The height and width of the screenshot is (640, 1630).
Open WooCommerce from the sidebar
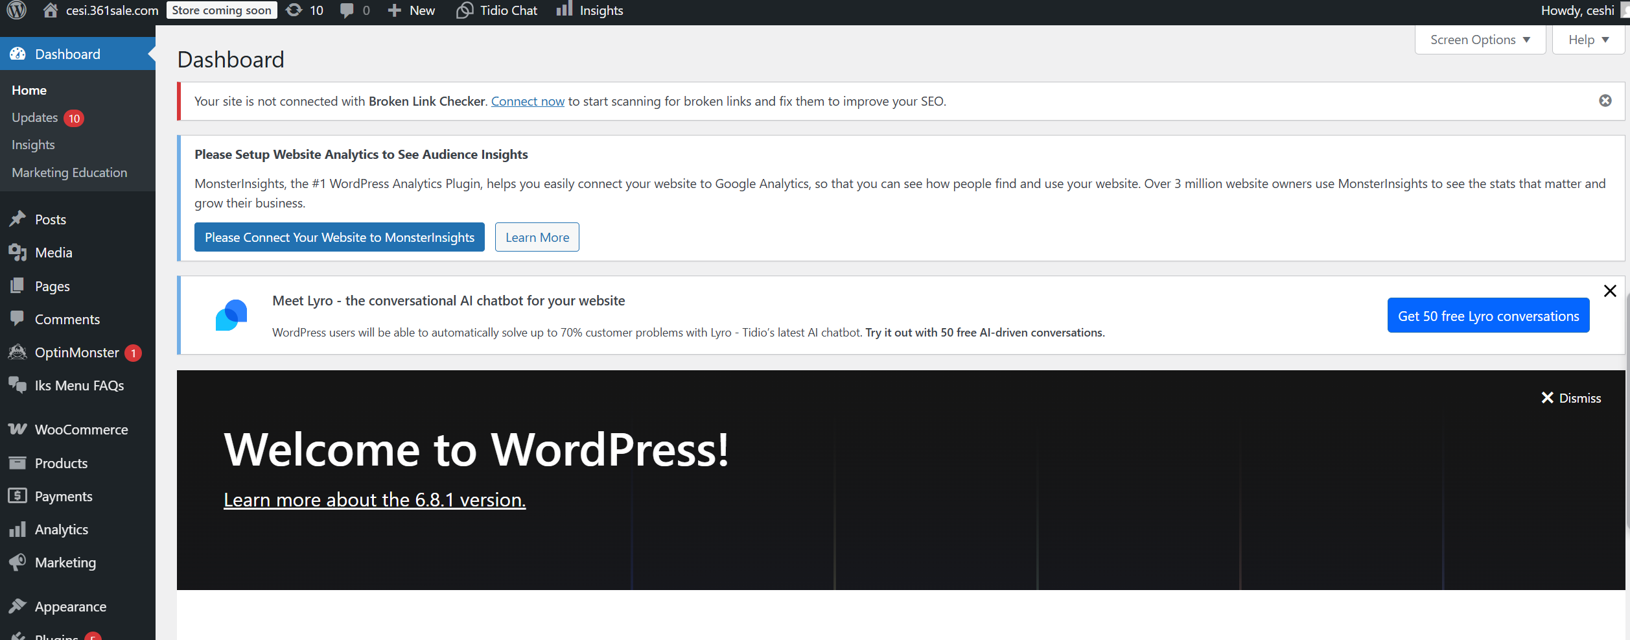81,429
